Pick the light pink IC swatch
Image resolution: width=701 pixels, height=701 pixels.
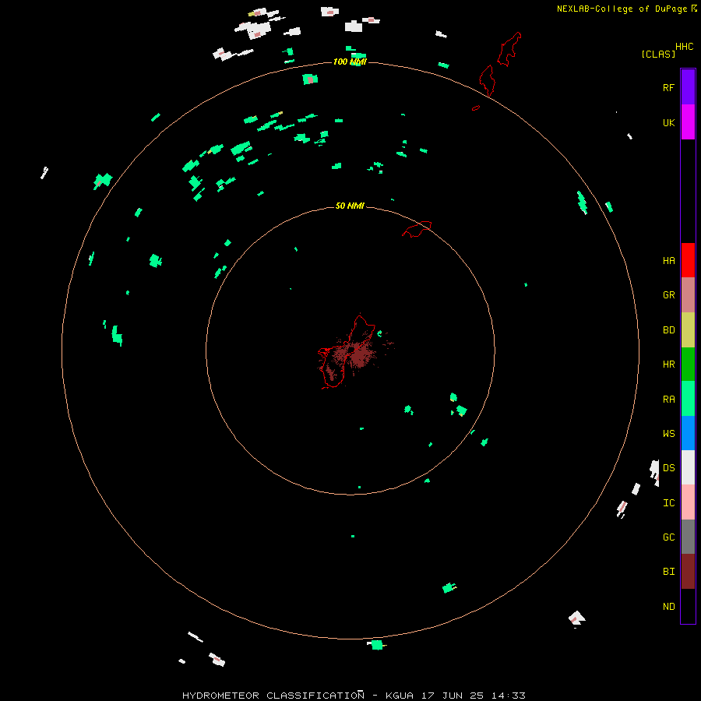pos(688,502)
